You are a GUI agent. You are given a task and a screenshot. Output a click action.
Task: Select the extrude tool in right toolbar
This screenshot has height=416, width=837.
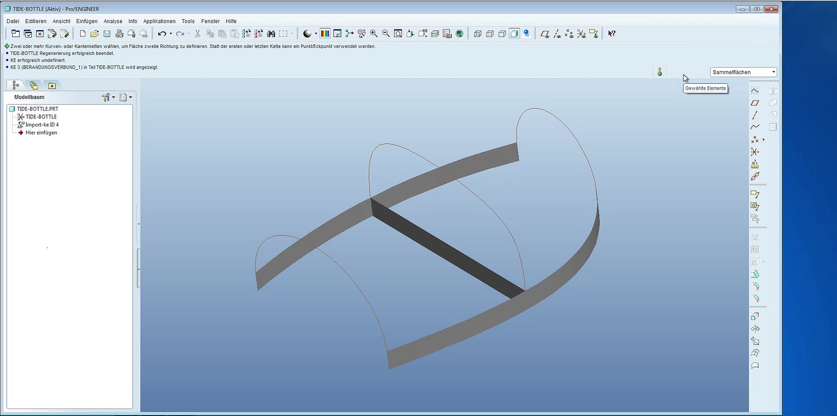(x=754, y=317)
